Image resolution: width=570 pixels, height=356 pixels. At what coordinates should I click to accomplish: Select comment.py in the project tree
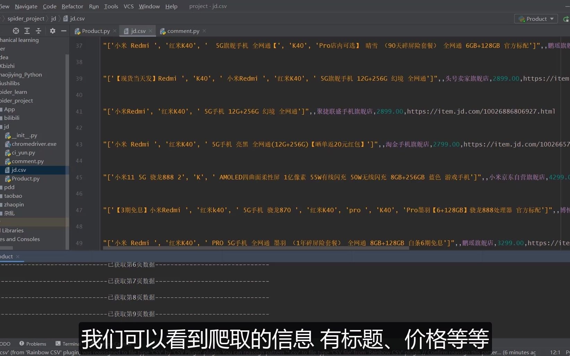pyautogui.click(x=28, y=161)
